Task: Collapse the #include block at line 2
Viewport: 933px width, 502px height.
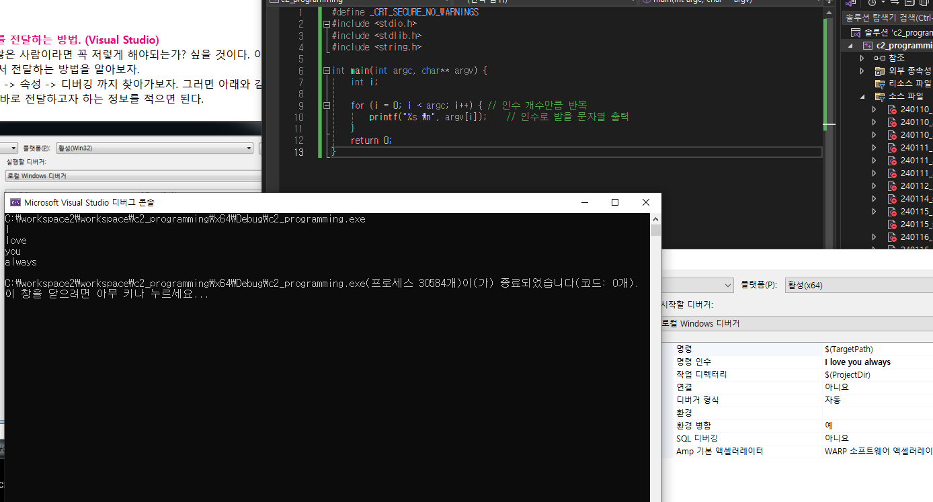Action: 326,24
